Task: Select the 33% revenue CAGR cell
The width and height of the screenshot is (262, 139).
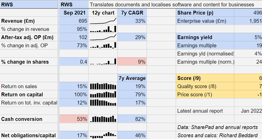Action: click(132, 21)
